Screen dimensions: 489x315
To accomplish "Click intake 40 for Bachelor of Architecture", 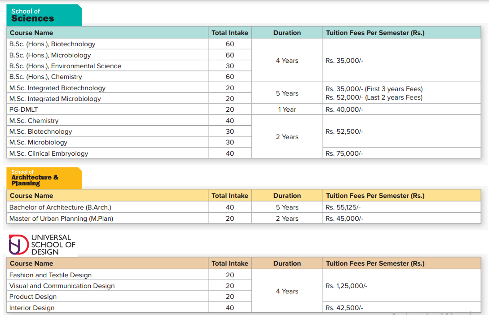I will [230, 207].
